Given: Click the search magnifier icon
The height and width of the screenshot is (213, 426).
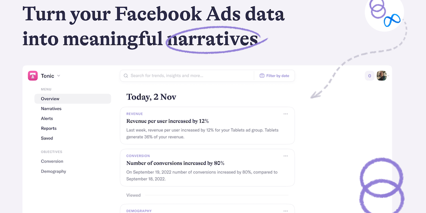Looking at the screenshot, I should pyautogui.click(x=126, y=76).
